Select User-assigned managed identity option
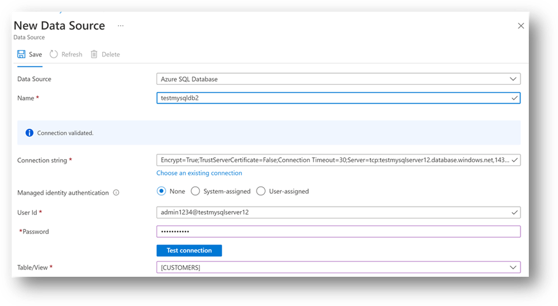This screenshot has width=558, height=306. 261,191
